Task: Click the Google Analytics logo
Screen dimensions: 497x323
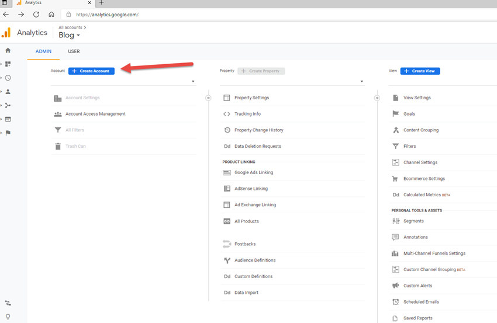Action: pyautogui.click(x=6, y=33)
